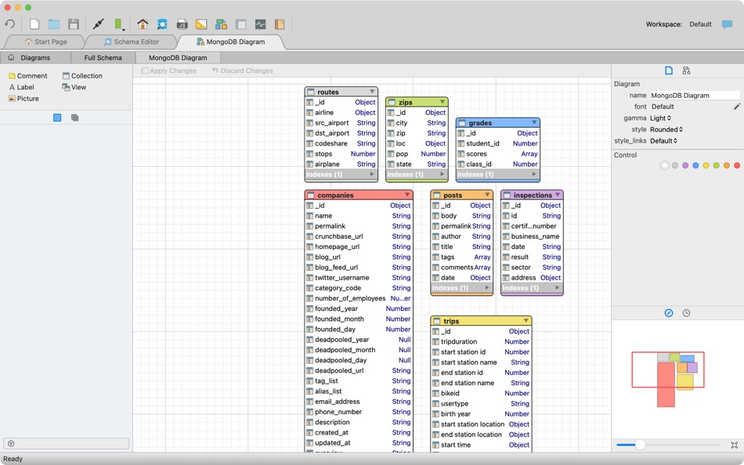Screen dimensions: 744x465
Task: Open the relationships panel icon above Diagram properties
Action: (685, 70)
